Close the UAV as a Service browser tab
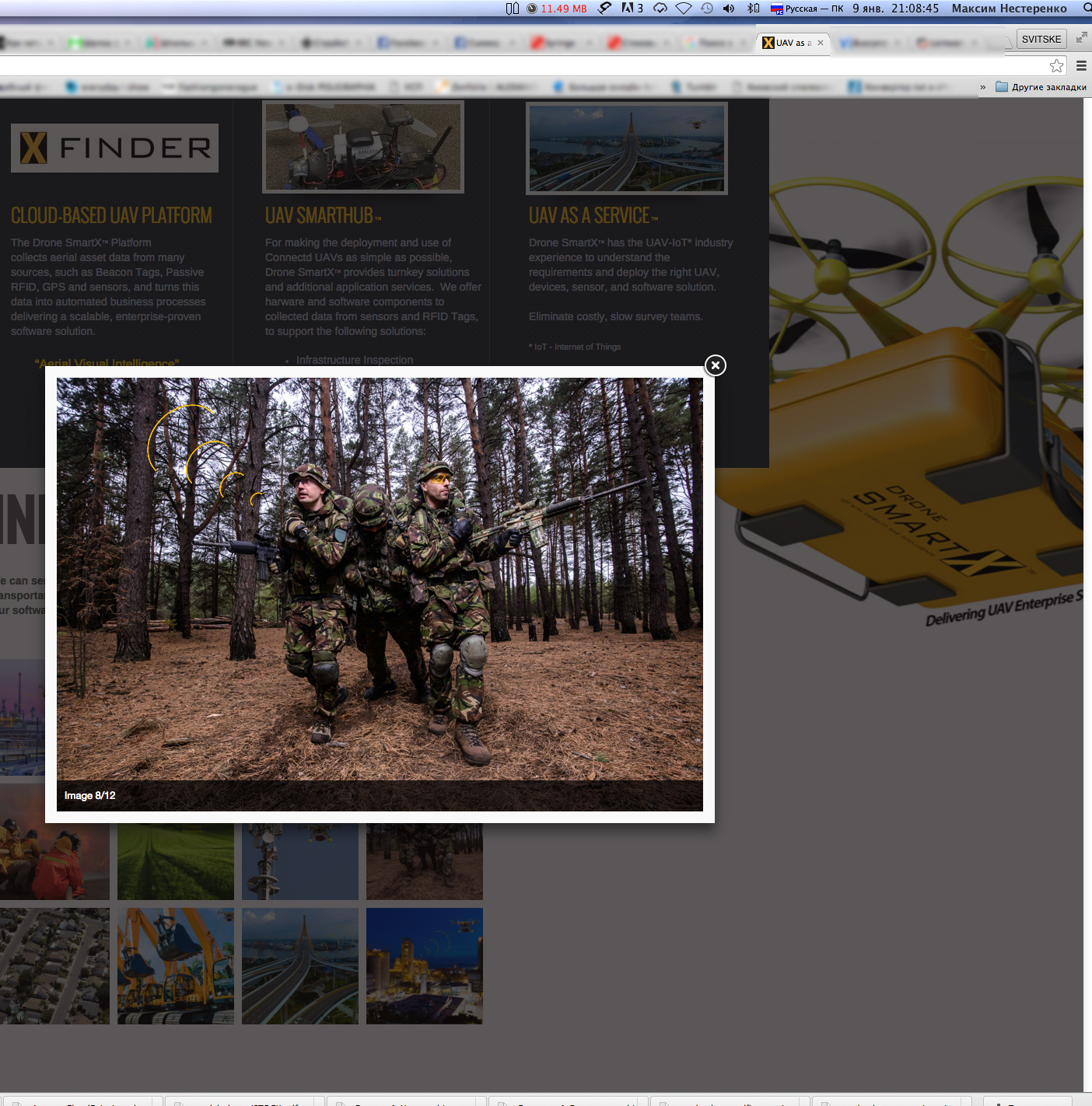 tap(821, 43)
